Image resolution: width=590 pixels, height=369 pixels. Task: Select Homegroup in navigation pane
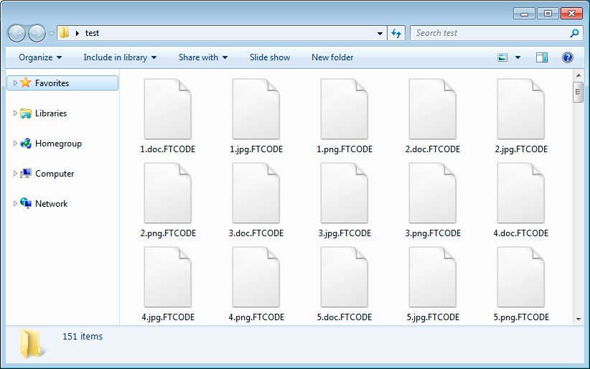pyautogui.click(x=58, y=144)
